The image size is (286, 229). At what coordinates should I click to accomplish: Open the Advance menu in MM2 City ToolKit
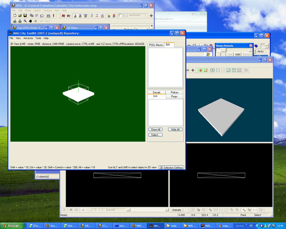[28, 38]
